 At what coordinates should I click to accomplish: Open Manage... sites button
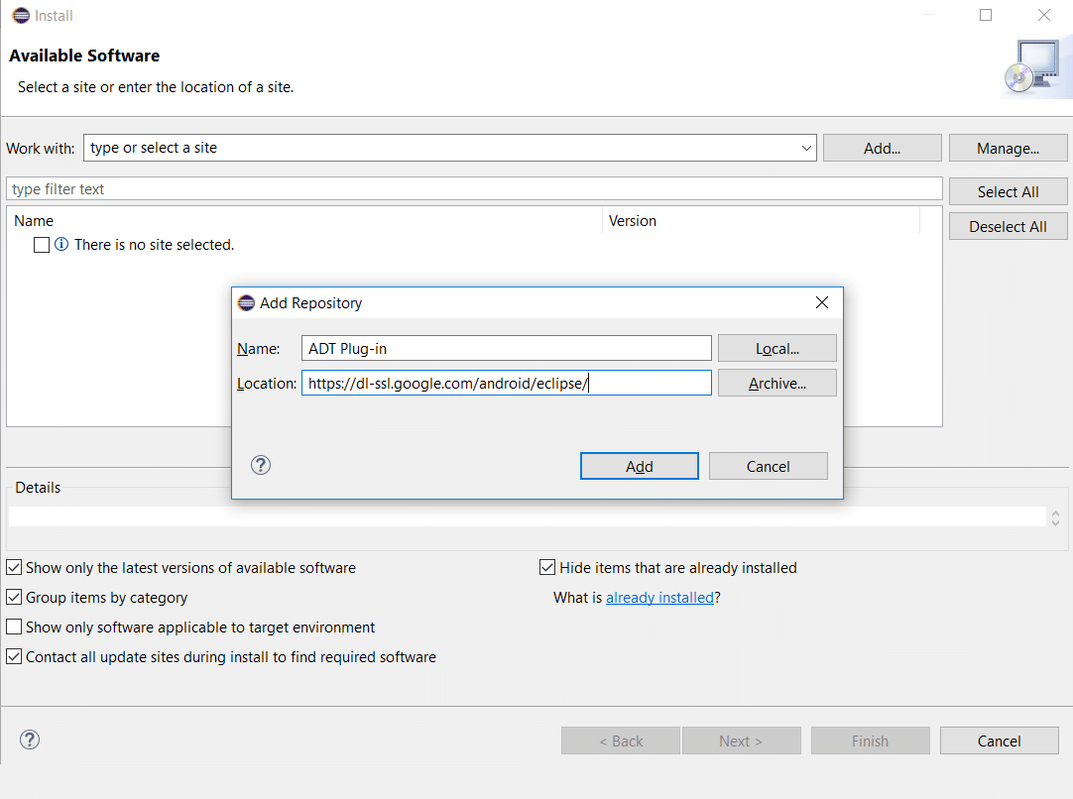point(1008,149)
